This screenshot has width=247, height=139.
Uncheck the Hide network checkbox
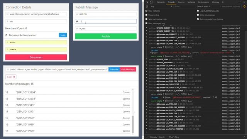click(147, 11)
